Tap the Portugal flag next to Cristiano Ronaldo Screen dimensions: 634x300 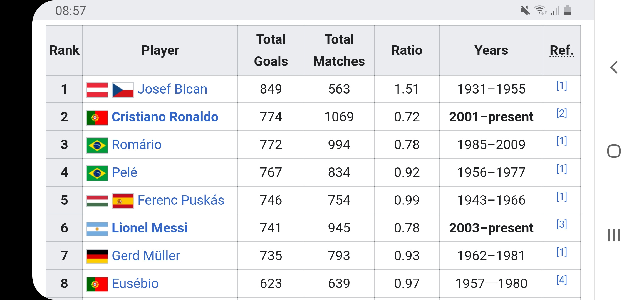click(x=97, y=117)
